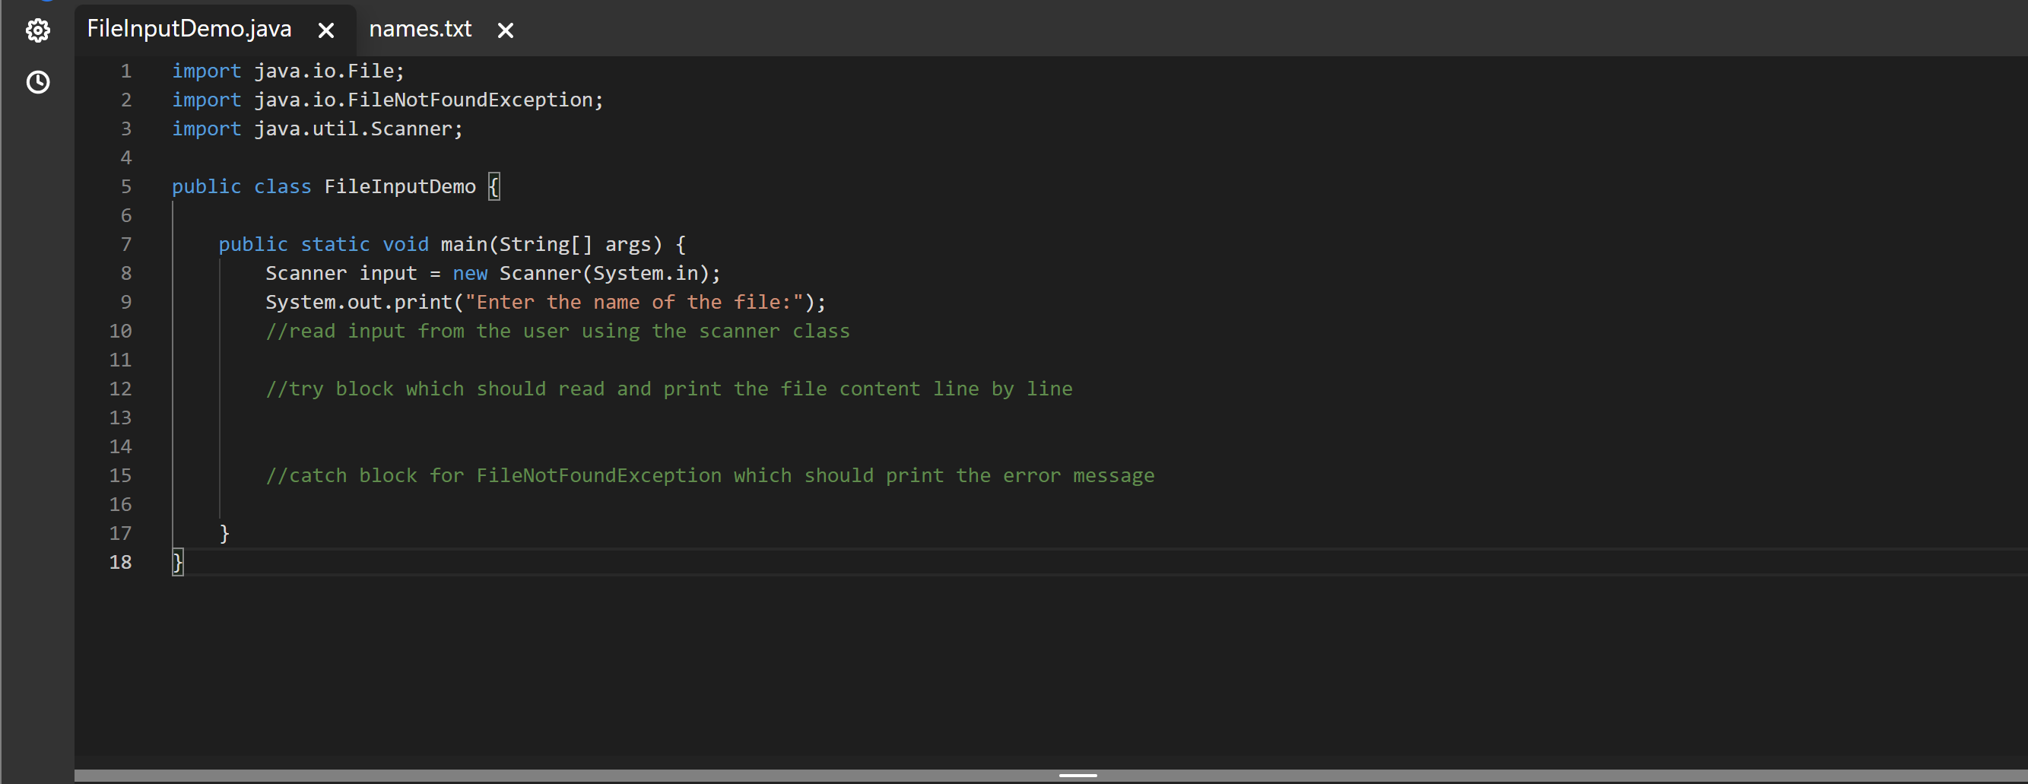2028x784 pixels.
Task: Click the try block comment on line 12
Action: (x=669, y=388)
